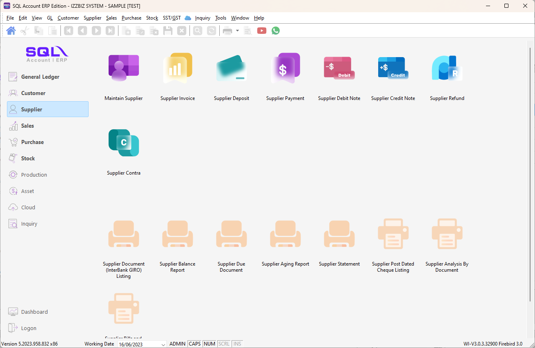
Task: Open the SST/GST menu
Action: [x=172, y=18]
